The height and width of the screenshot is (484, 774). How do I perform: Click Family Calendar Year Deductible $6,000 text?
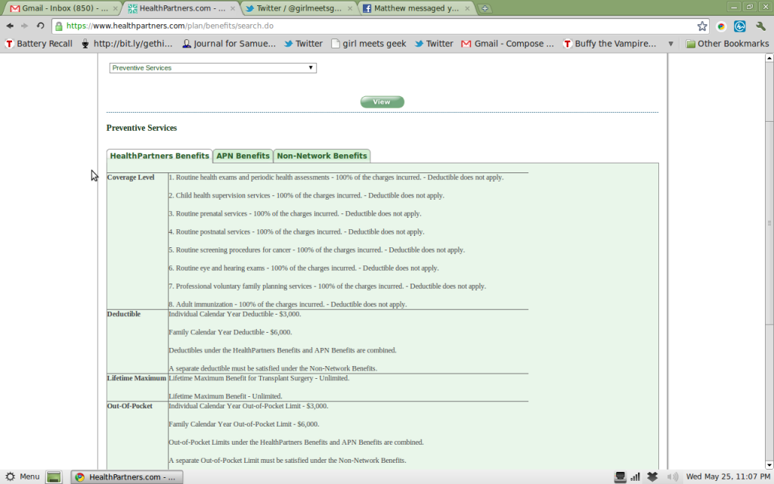pos(230,333)
